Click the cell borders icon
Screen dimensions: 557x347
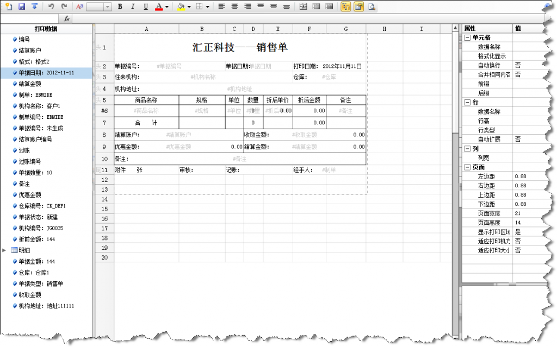[200, 7]
